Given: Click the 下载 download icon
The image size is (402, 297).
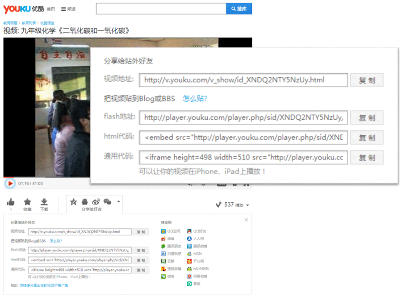Looking at the screenshot, I should pos(44,202).
